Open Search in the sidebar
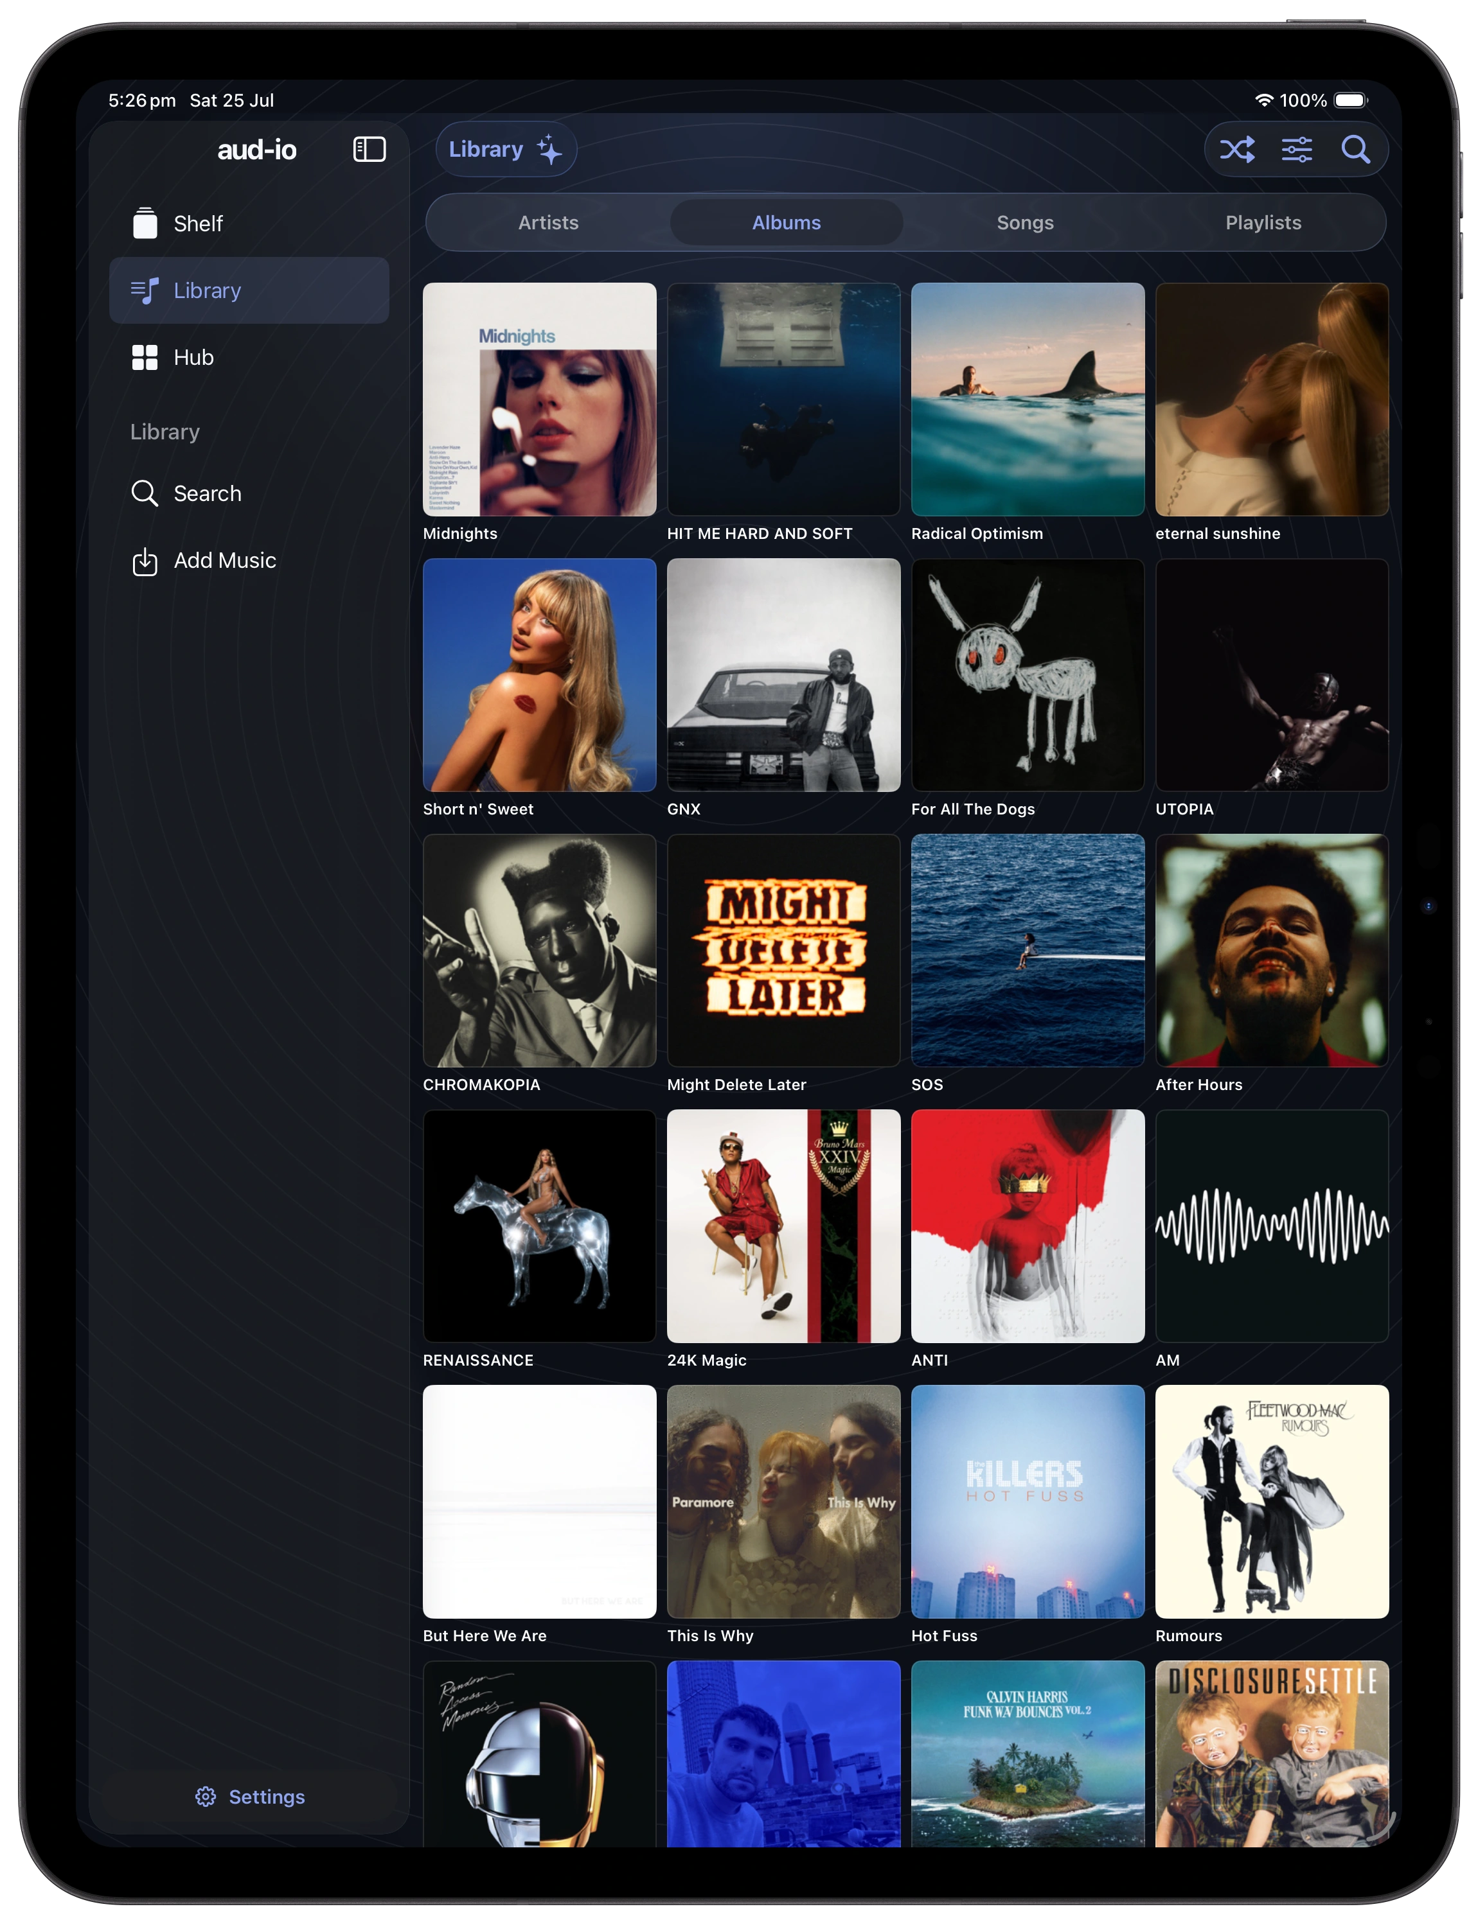Screen dimensions: 1478x1927 249,493
